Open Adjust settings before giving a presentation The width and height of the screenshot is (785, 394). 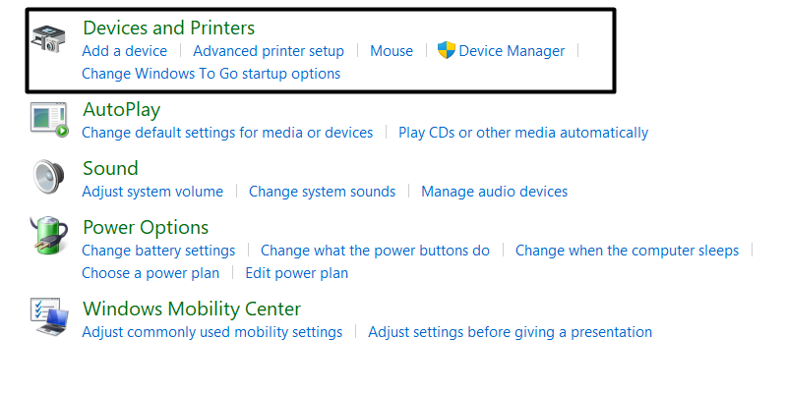pyautogui.click(x=510, y=332)
